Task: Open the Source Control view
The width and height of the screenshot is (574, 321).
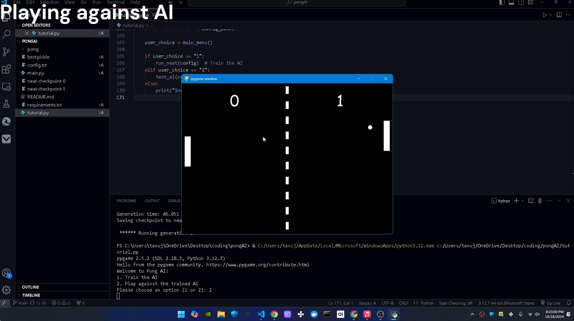Action: pyautogui.click(x=6, y=51)
